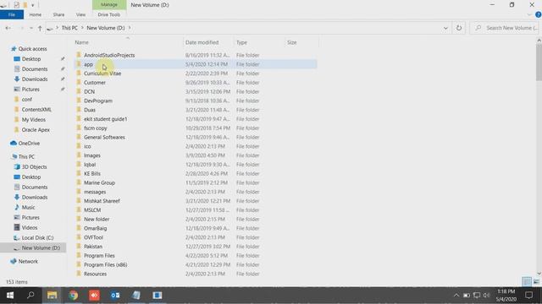Screen dimensions: 542x304
Task: Expand the ribbon with the chevron
Action: point(529,15)
